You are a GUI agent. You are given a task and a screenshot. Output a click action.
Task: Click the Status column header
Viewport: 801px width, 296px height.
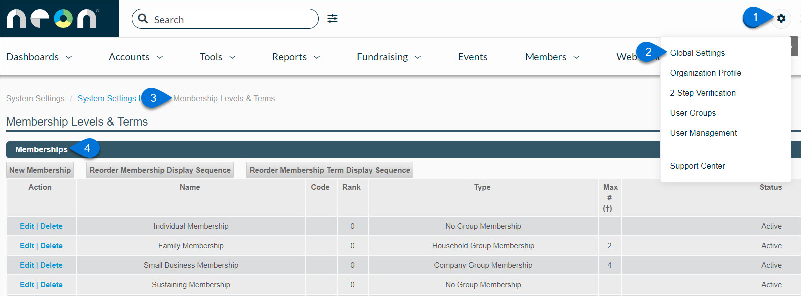771,187
